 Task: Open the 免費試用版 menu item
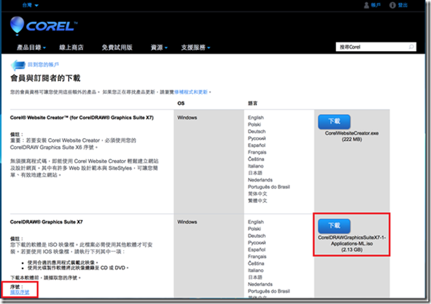[117, 47]
